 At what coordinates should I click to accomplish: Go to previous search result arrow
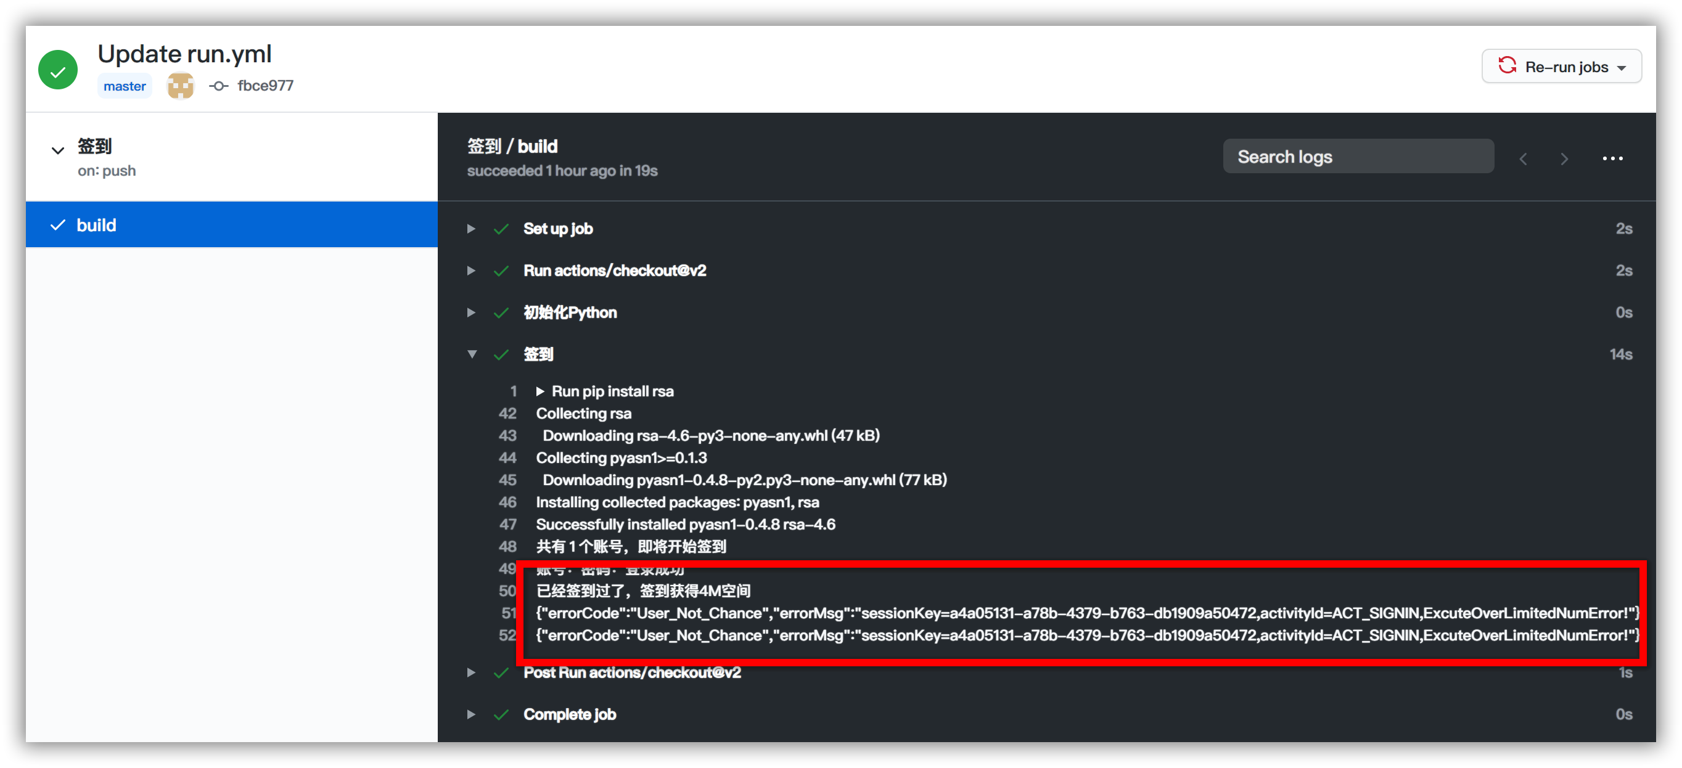coord(1523,158)
